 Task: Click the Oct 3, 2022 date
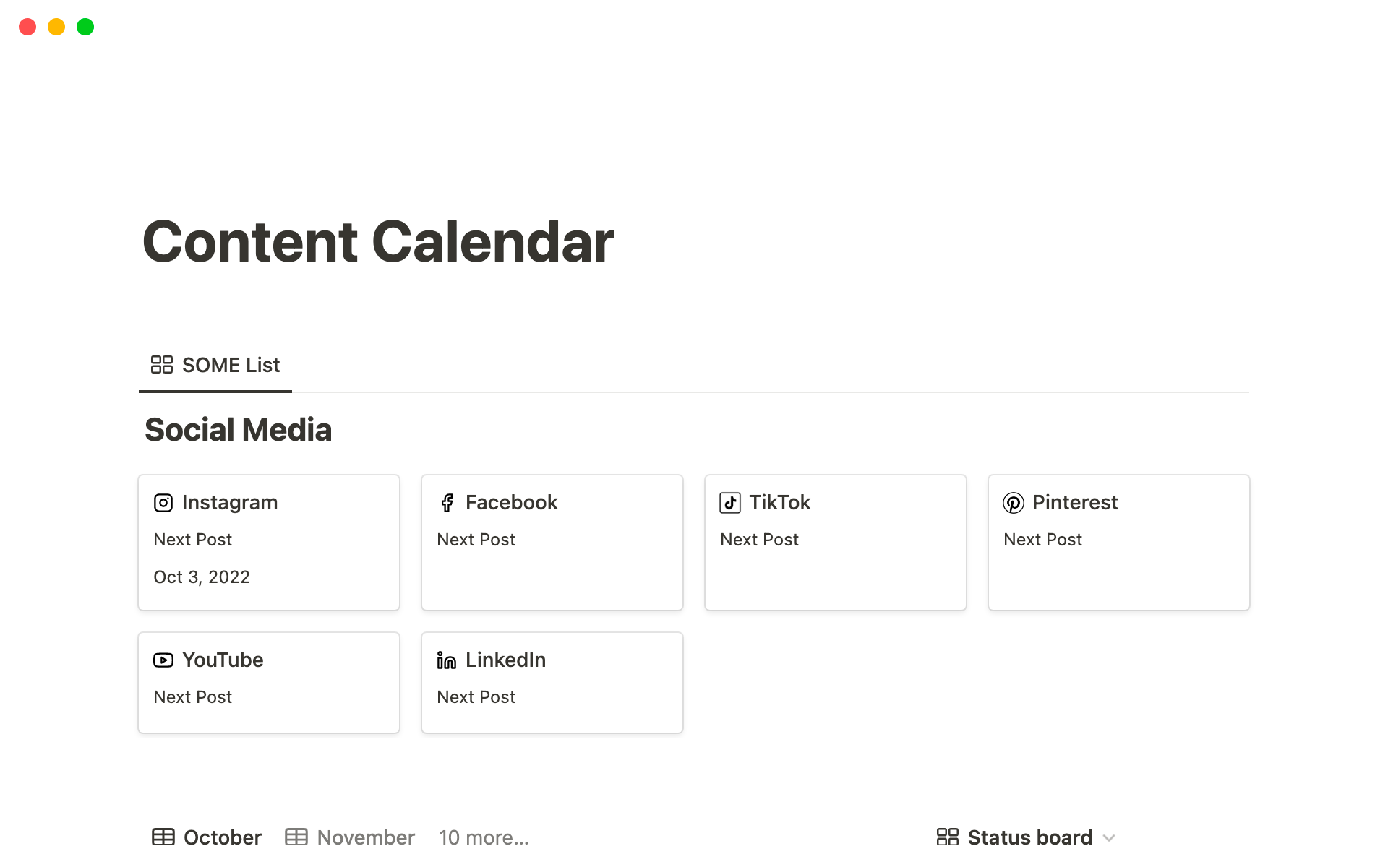click(202, 577)
